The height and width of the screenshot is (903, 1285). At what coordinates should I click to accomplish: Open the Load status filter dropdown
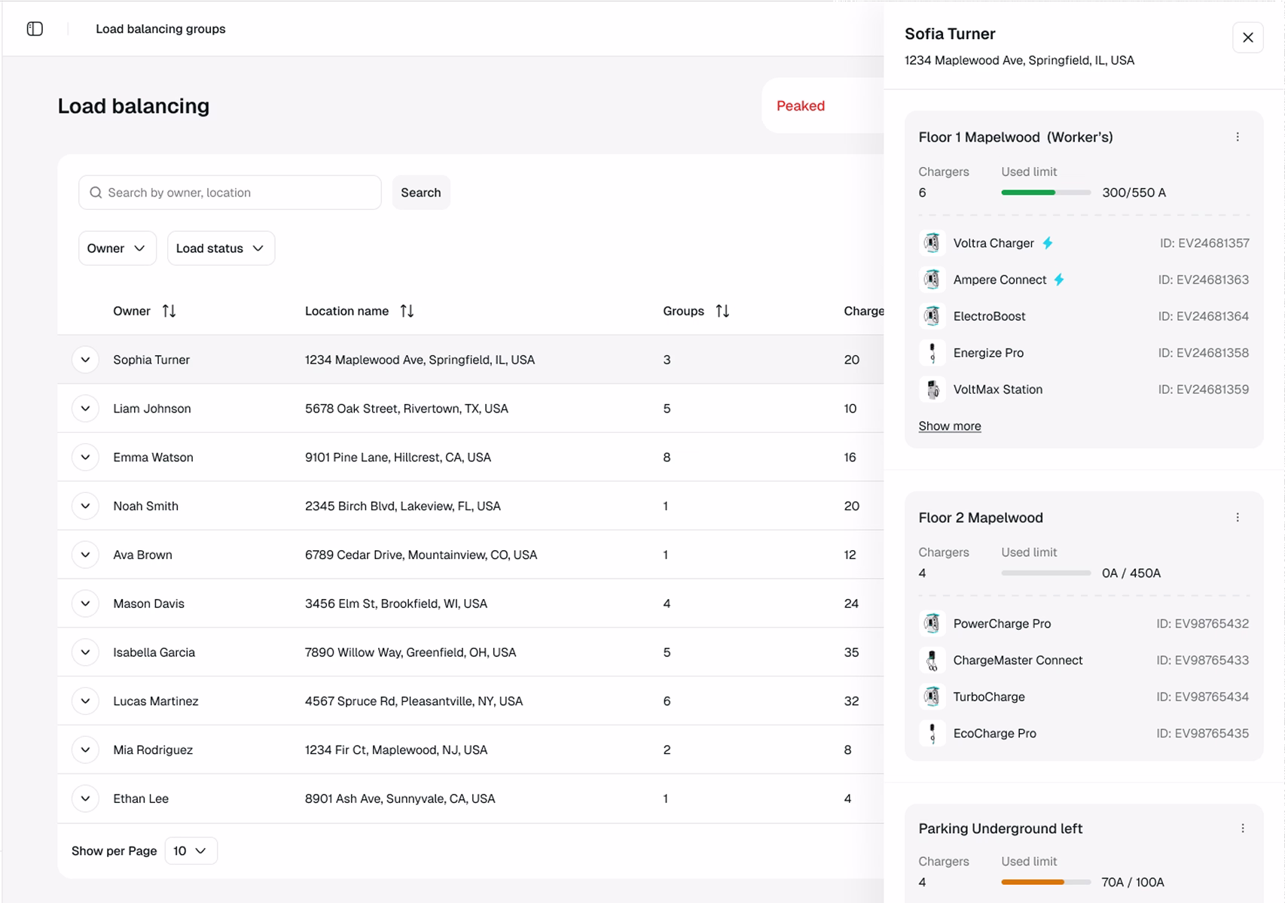coord(221,248)
